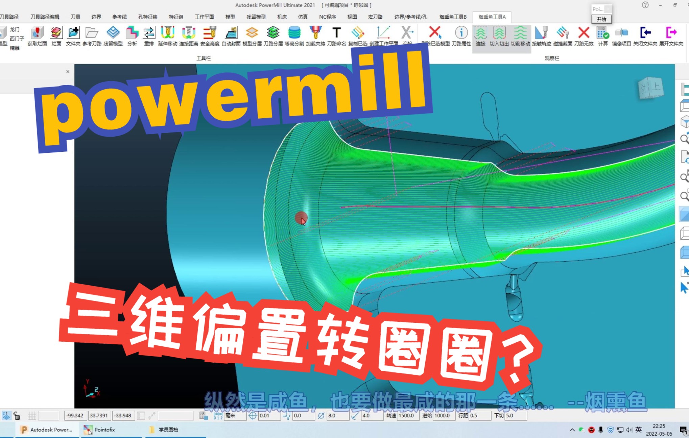The height and width of the screenshot is (438, 689).
Task: Click the 转速 spindle speed input field
Action: (x=408, y=415)
